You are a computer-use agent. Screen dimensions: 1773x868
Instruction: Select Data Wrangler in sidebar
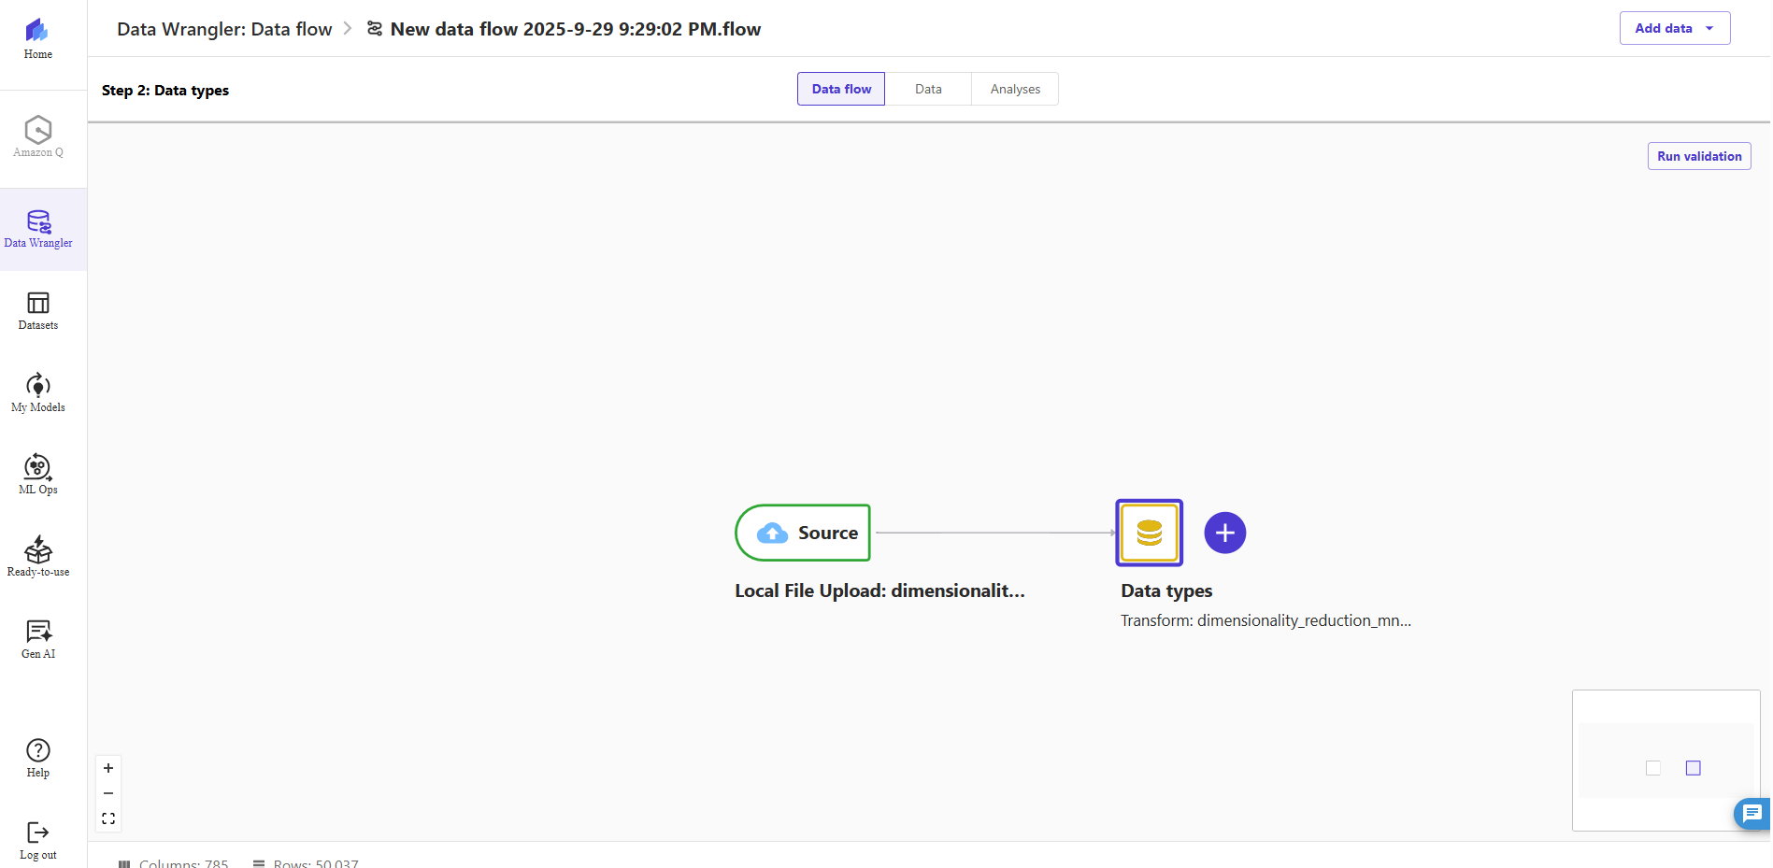pyautogui.click(x=37, y=229)
